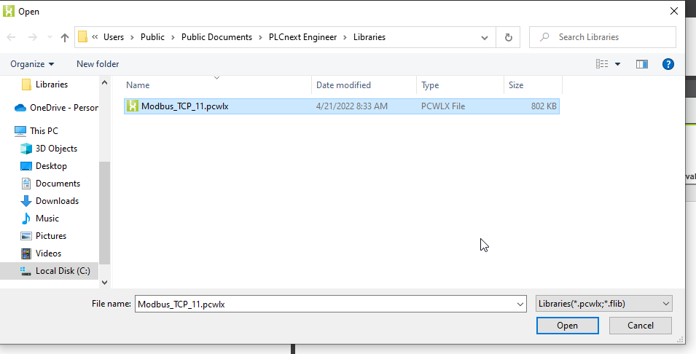Click the Videos film icon
The image size is (696, 354).
(x=26, y=253)
